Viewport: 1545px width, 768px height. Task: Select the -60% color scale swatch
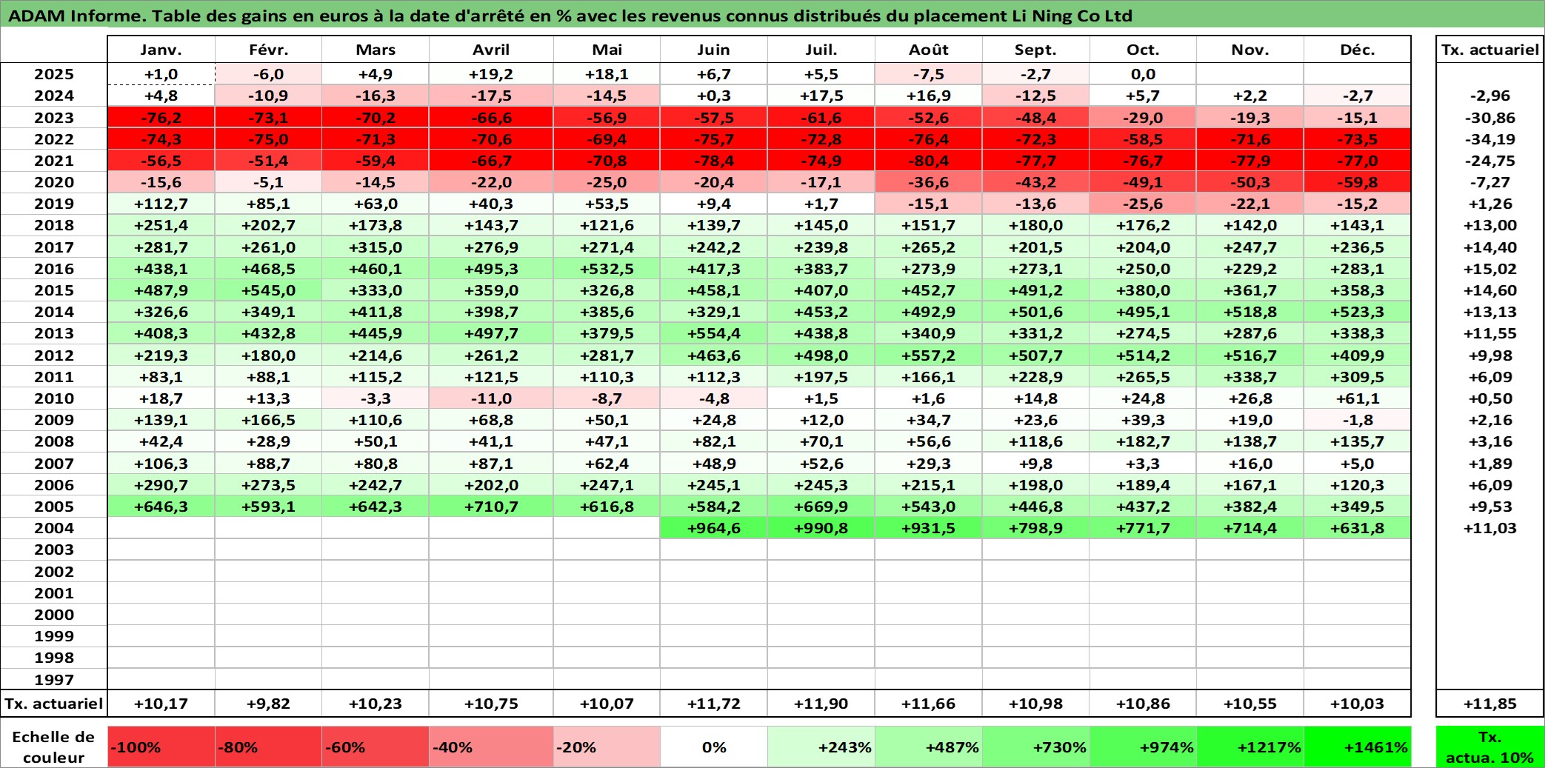click(376, 747)
